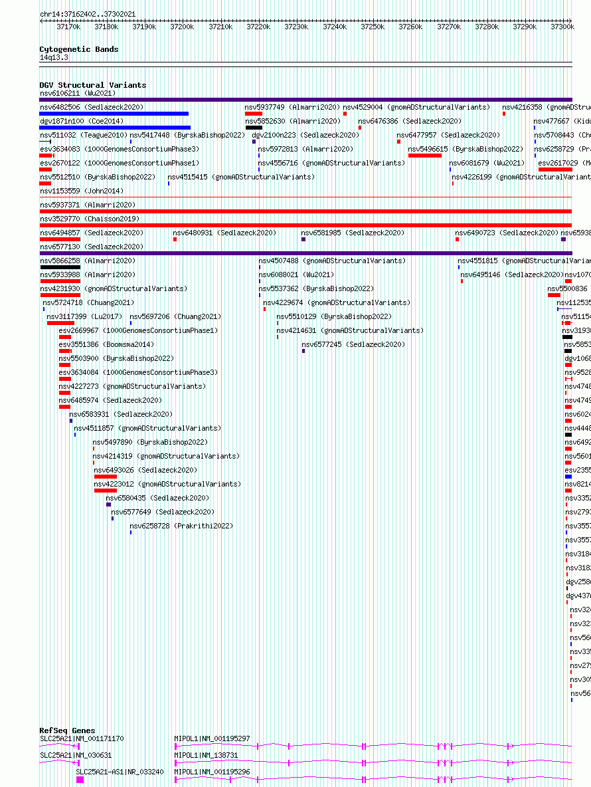Open variant label nsv6577130 (Sedlazeck2020)
The height and width of the screenshot is (787, 591).
point(92,247)
